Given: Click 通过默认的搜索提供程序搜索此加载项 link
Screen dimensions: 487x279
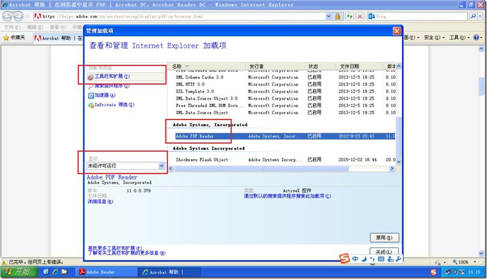Looking at the screenshot, I should click(x=287, y=196).
